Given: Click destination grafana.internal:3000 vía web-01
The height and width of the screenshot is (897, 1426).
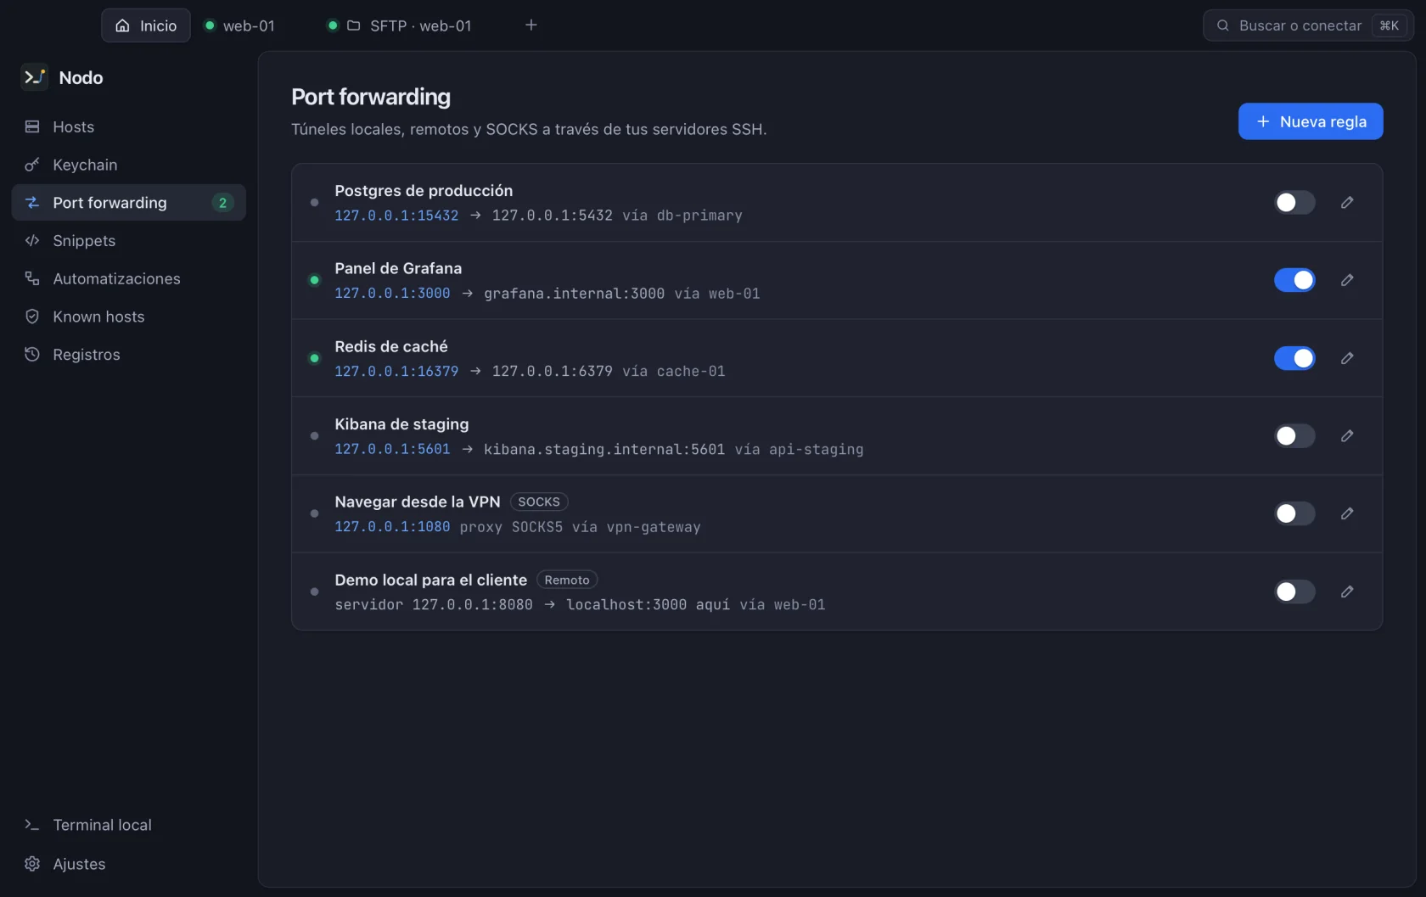Looking at the screenshot, I should [x=622, y=294].
